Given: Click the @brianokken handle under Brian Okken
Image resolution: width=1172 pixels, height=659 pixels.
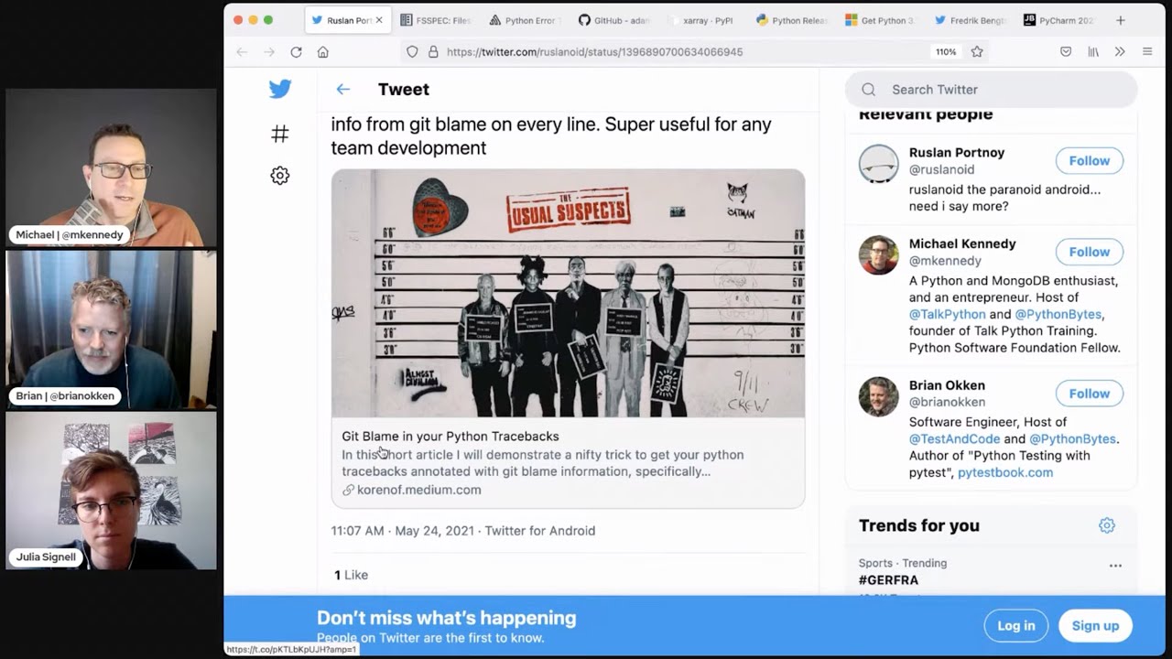Looking at the screenshot, I should pos(947,403).
